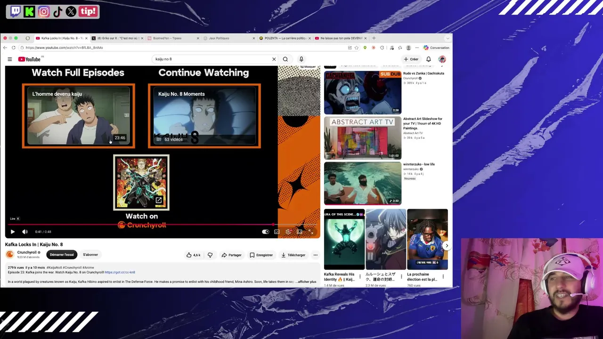Go back with the browser back arrow
Image resolution: width=603 pixels, height=339 pixels.
click(x=5, y=48)
